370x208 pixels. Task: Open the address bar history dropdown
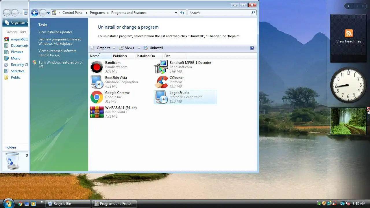pyautogui.click(x=176, y=13)
